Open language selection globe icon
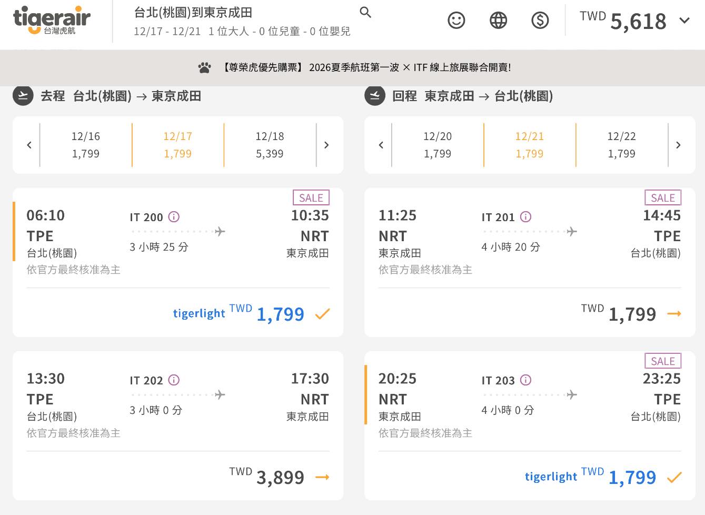 pyautogui.click(x=498, y=21)
